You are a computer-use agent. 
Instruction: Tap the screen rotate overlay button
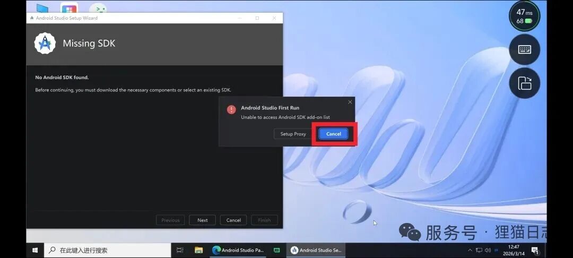(x=525, y=83)
